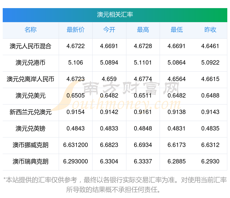Click previous close 0.6488
230x198 pixels.
210,96
